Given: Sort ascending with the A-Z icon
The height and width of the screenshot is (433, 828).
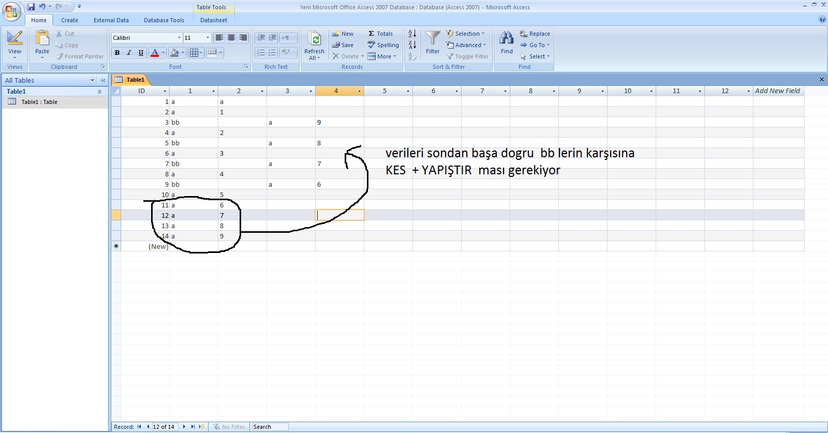Looking at the screenshot, I should (x=412, y=34).
